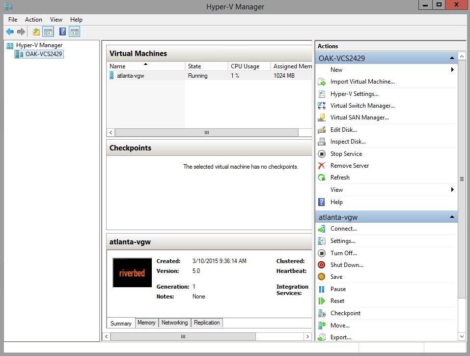Viewport: 470px width, 356px height.
Task: Click the 1024 MB assigned memory cell
Action: (284, 76)
